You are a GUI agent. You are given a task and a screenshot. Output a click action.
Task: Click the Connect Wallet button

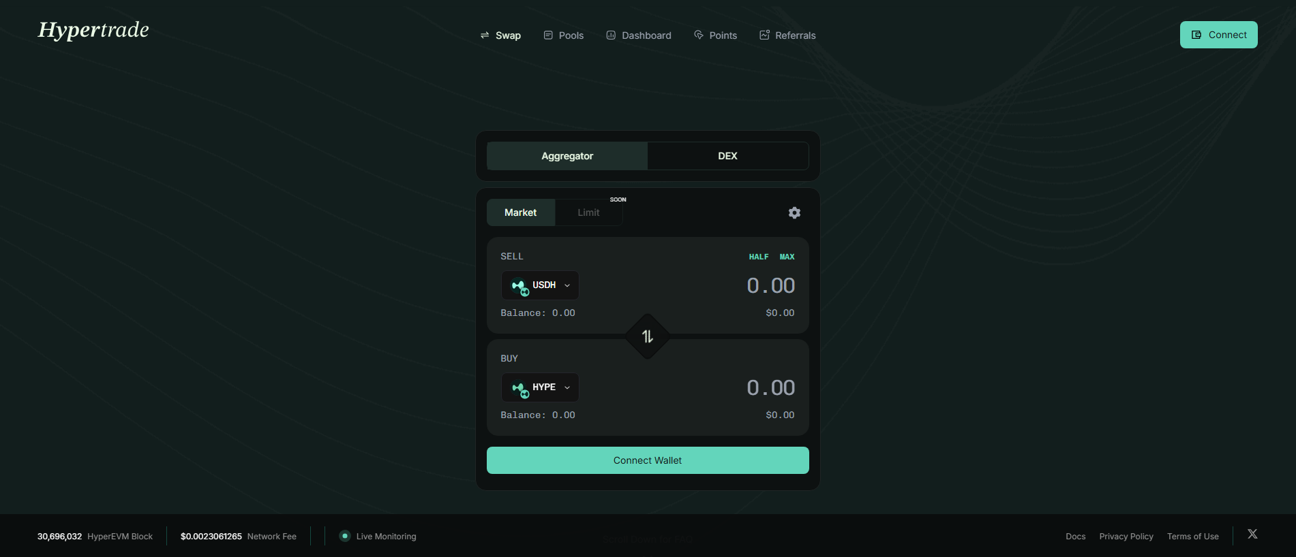pyautogui.click(x=648, y=460)
